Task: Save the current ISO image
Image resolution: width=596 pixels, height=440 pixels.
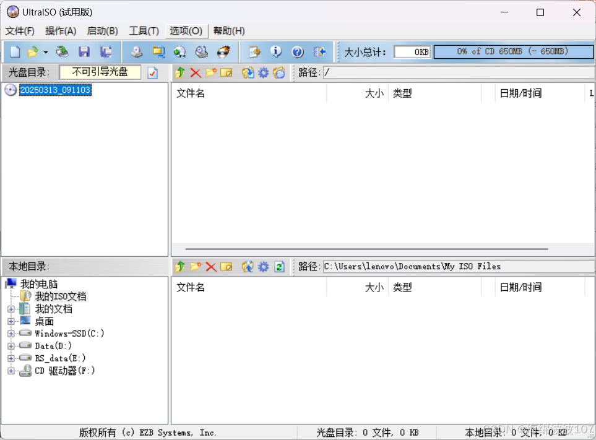Action: tap(84, 52)
